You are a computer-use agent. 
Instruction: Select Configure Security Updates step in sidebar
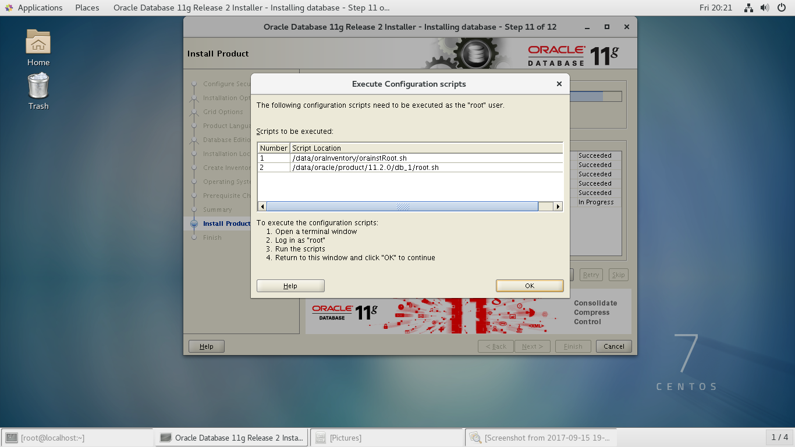226,84
